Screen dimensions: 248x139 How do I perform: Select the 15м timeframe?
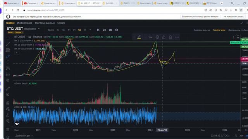point(63,30)
